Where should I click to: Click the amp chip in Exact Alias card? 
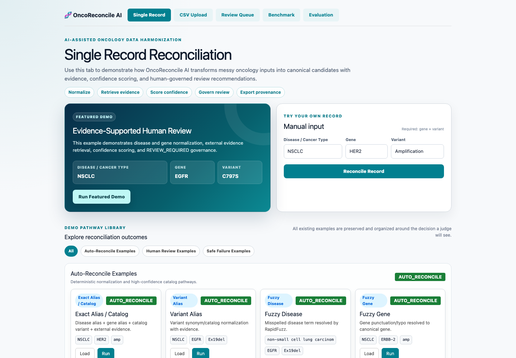click(x=117, y=340)
